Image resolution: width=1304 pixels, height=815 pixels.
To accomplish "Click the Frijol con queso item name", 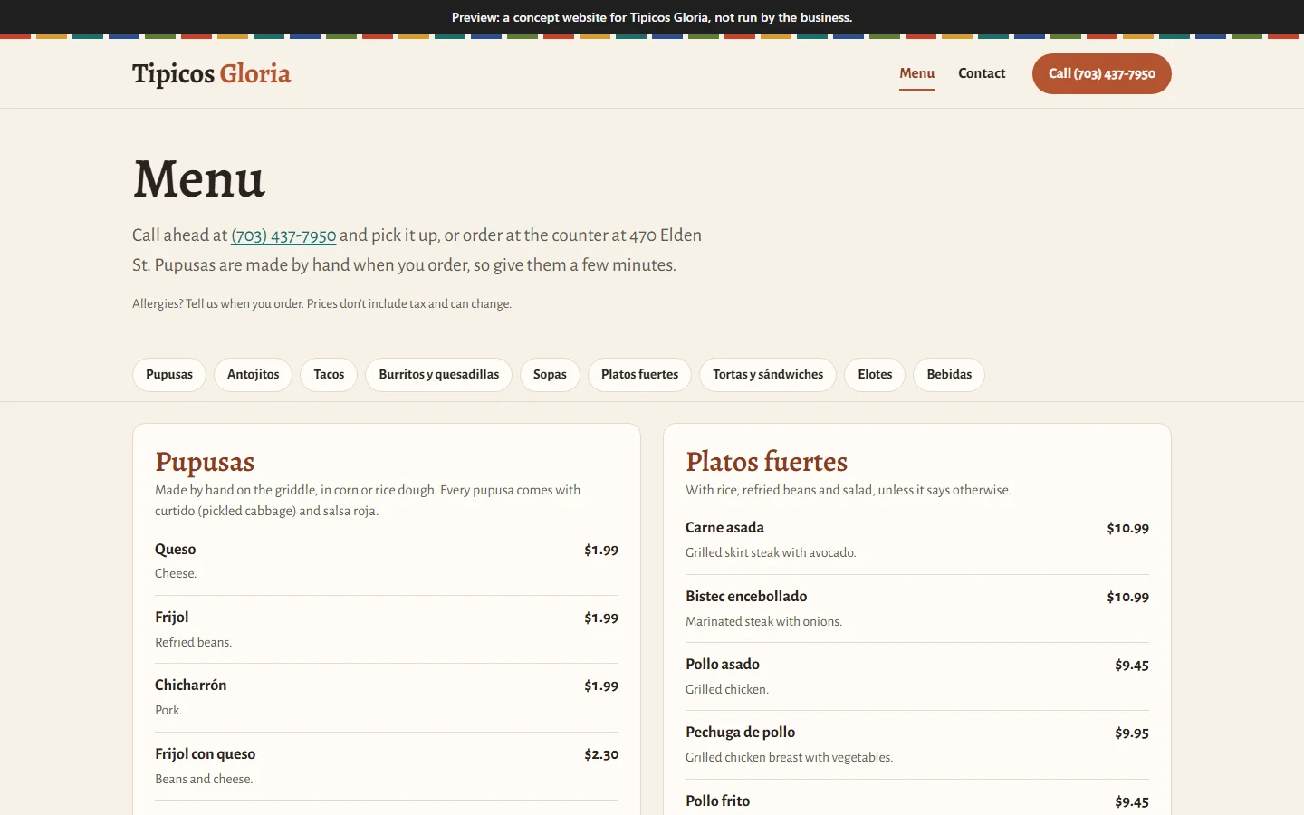I will 205,754.
